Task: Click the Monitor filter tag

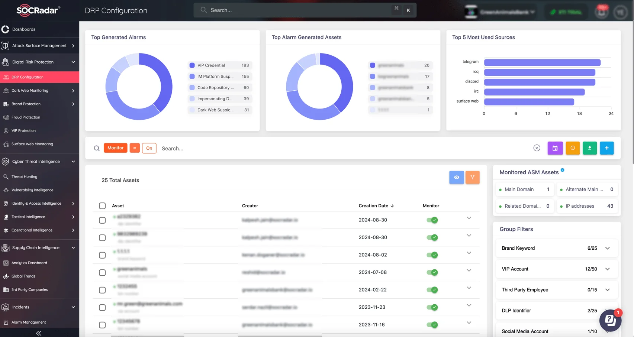Action: pos(115,148)
